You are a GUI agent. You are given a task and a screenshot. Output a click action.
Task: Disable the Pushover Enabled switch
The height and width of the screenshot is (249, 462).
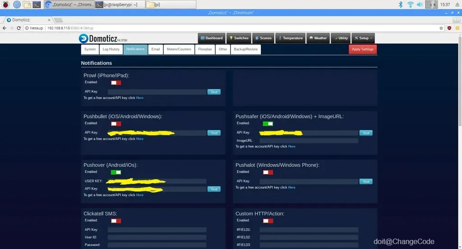pyautogui.click(x=116, y=172)
